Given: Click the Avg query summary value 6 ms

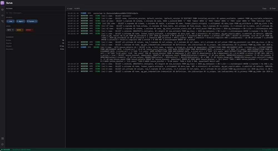Looking at the screenshot, I should point(62,49).
